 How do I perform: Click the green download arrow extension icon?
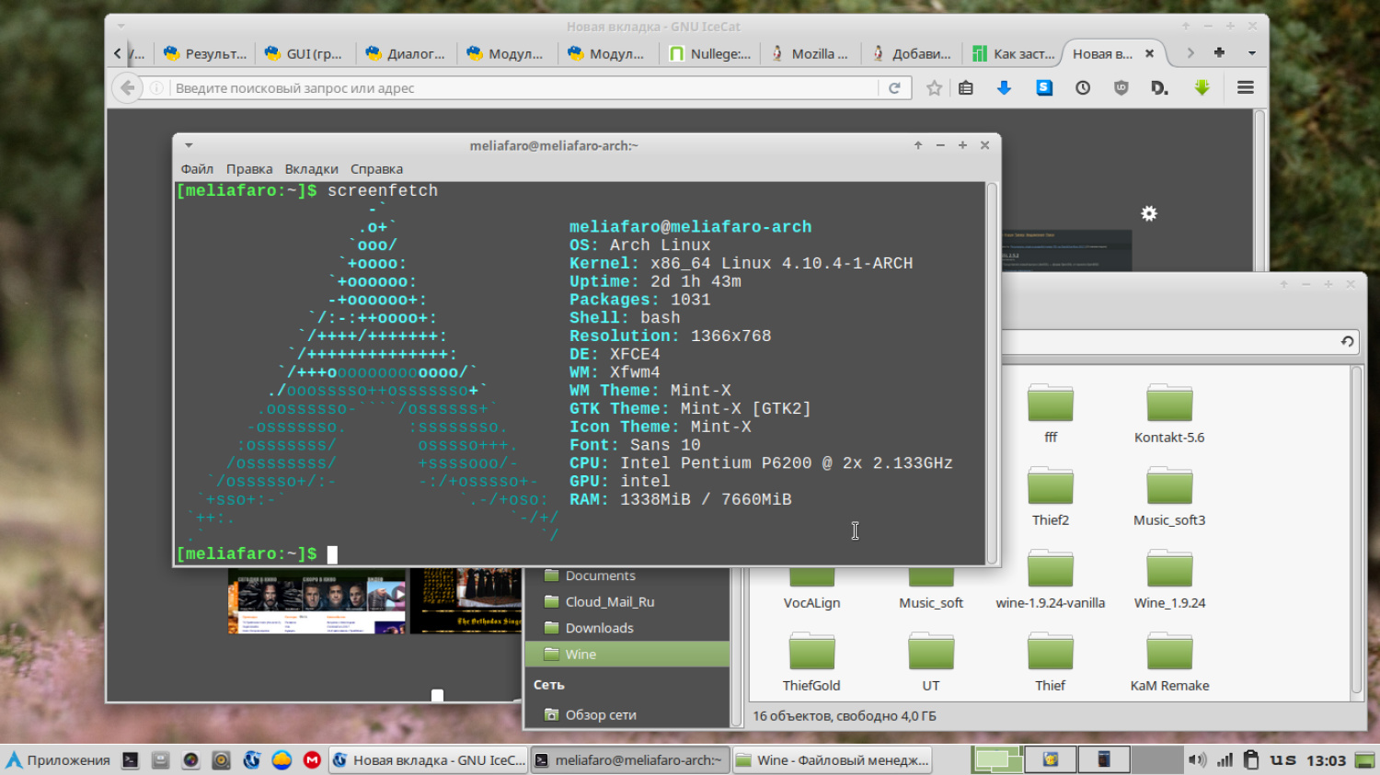[1202, 87]
